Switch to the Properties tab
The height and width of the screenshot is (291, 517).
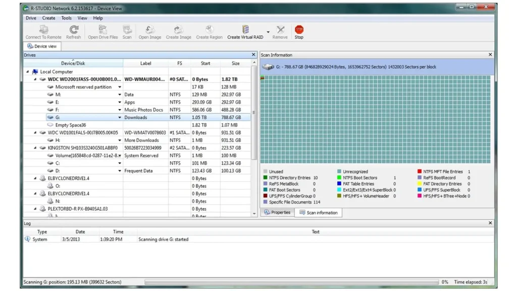point(279,212)
